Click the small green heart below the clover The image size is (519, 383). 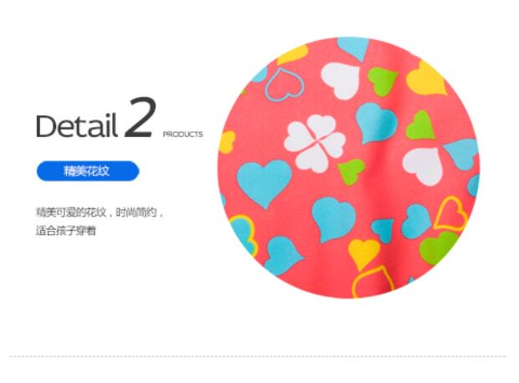pyautogui.click(x=351, y=171)
